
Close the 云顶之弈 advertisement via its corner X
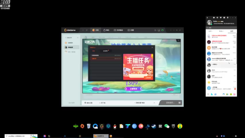179,40
